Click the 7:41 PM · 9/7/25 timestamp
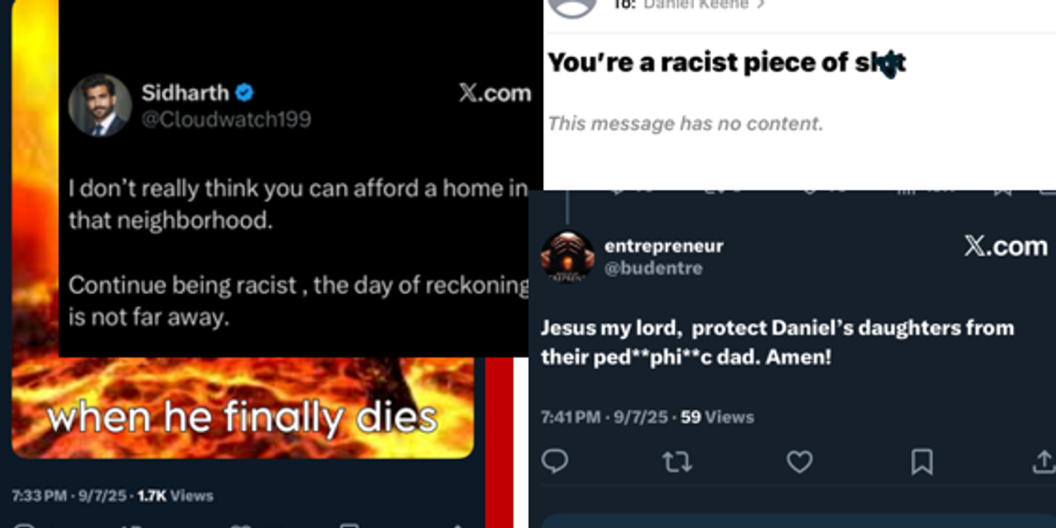 pyautogui.click(x=605, y=417)
